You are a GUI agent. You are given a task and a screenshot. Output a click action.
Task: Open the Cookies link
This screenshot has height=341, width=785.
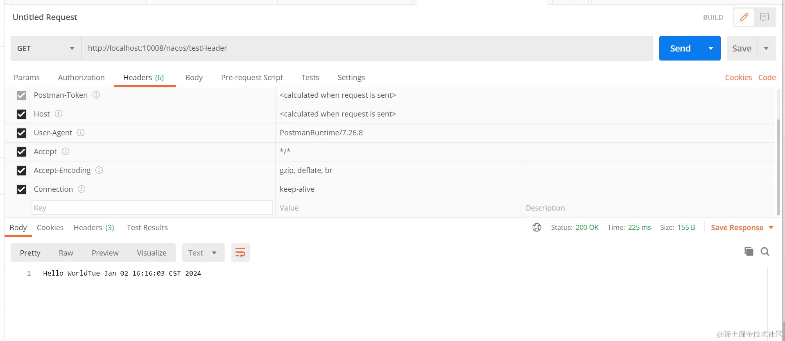click(738, 77)
